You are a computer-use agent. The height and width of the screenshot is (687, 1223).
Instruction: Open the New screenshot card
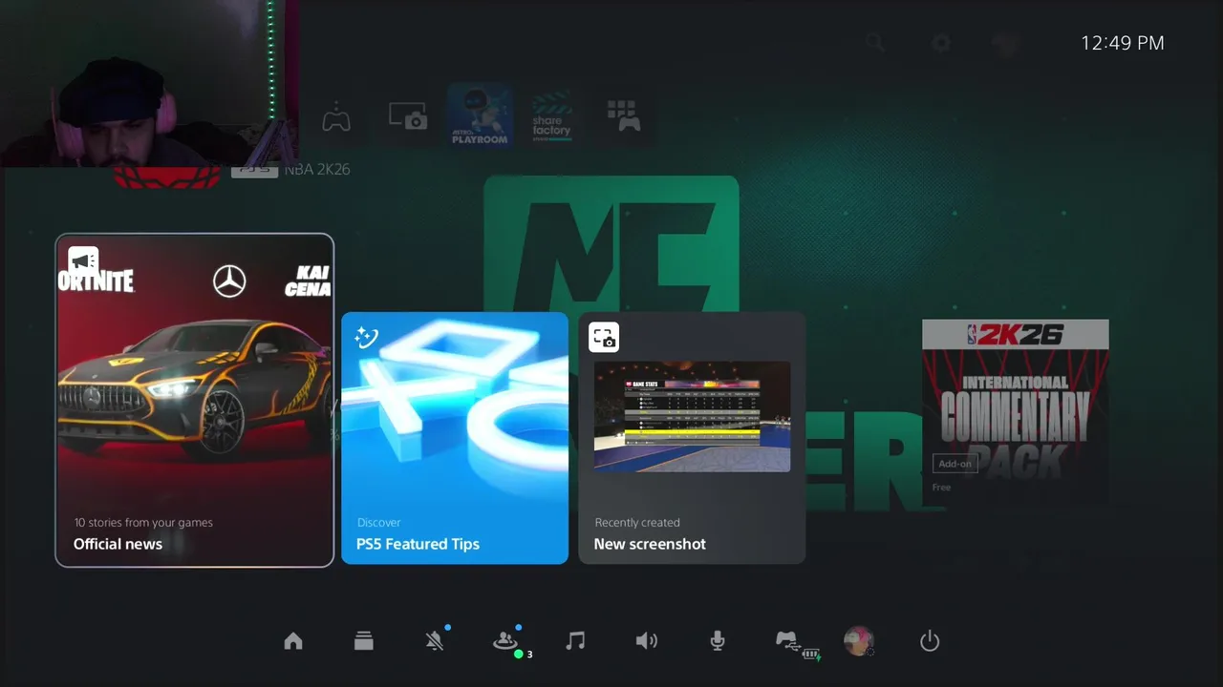(692, 438)
